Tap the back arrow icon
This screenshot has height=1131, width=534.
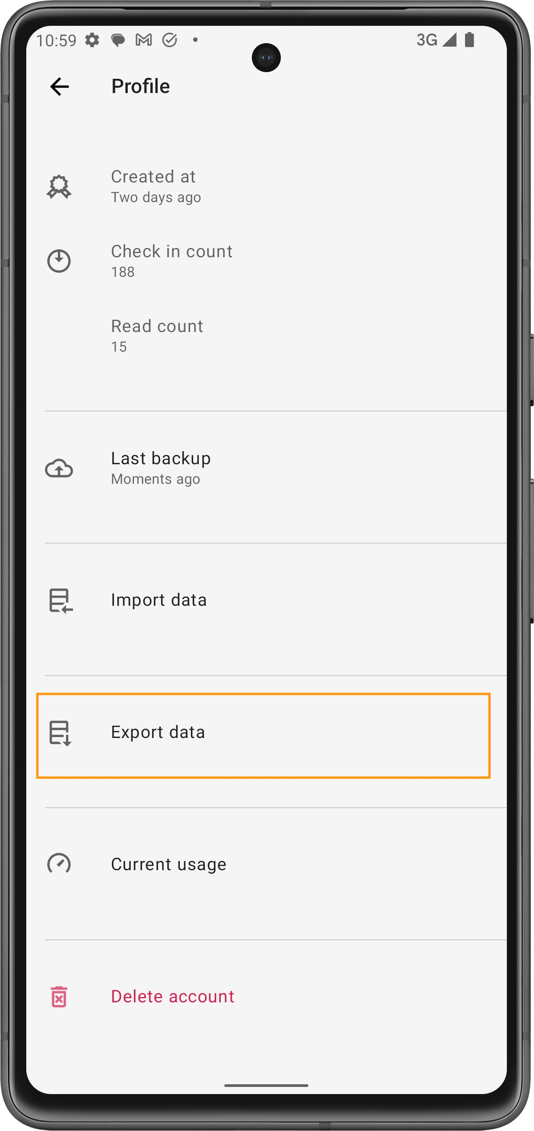coord(60,86)
